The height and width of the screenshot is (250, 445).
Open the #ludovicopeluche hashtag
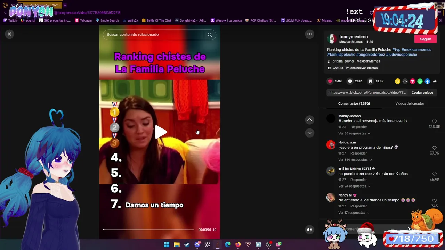pos(401,55)
